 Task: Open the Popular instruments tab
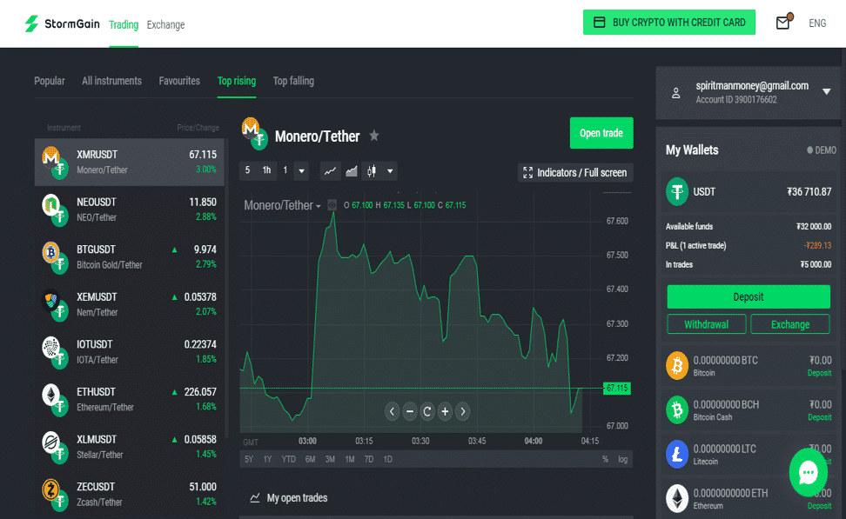[x=50, y=81]
